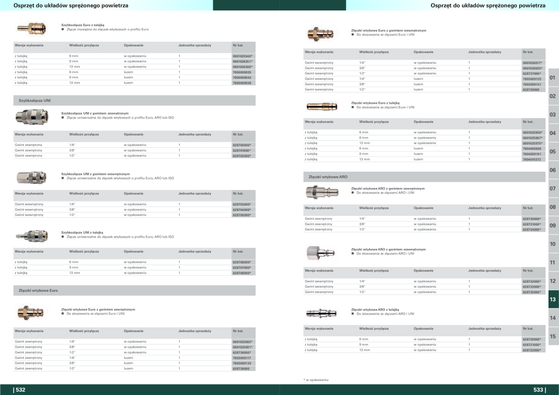Open chapter tab 03

[x=554, y=115]
